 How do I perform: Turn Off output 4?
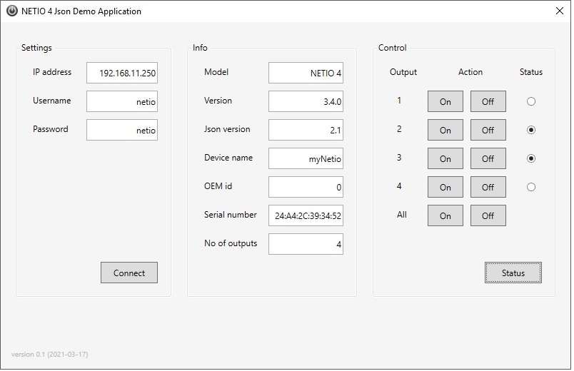point(488,187)
